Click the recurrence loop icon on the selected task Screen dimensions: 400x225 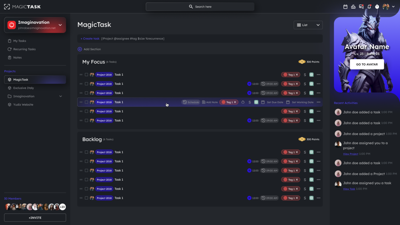coord(243,102)
